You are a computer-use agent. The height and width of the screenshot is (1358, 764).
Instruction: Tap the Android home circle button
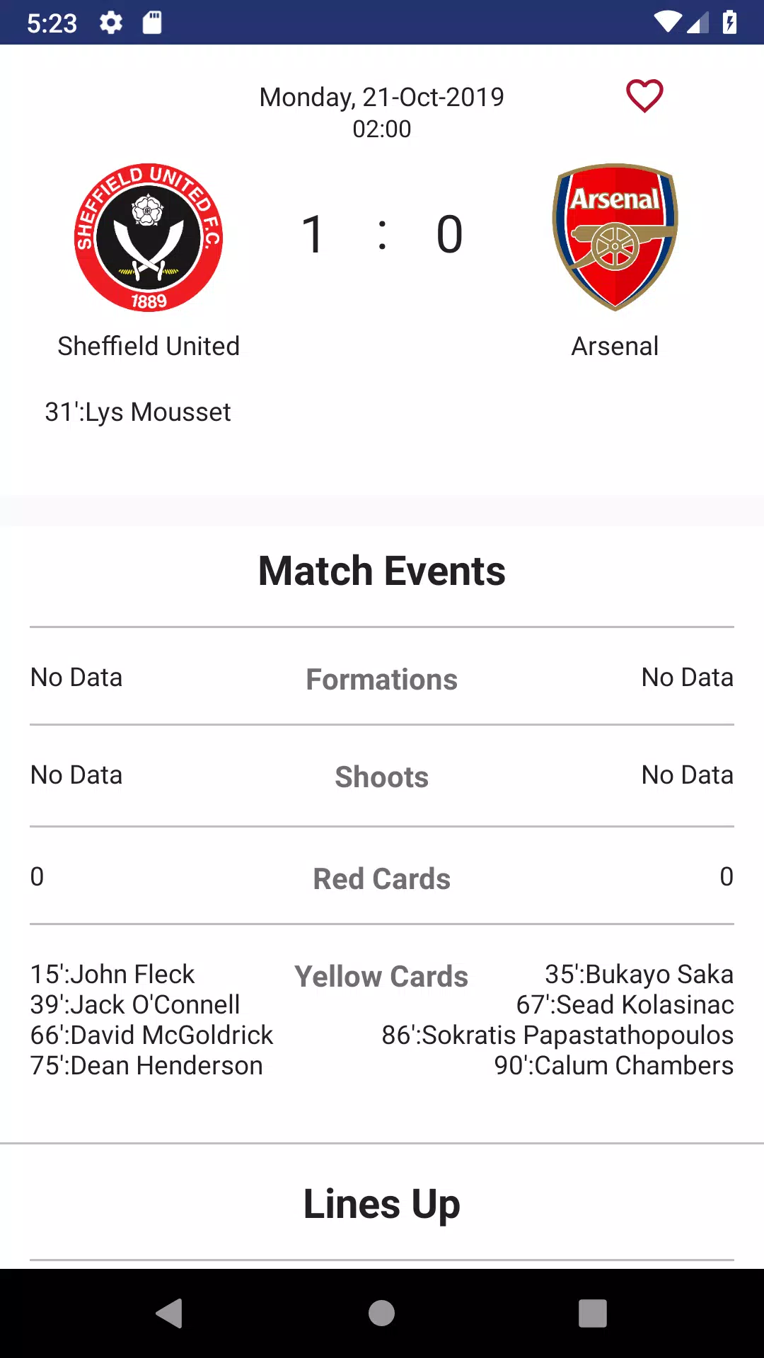381,1313
